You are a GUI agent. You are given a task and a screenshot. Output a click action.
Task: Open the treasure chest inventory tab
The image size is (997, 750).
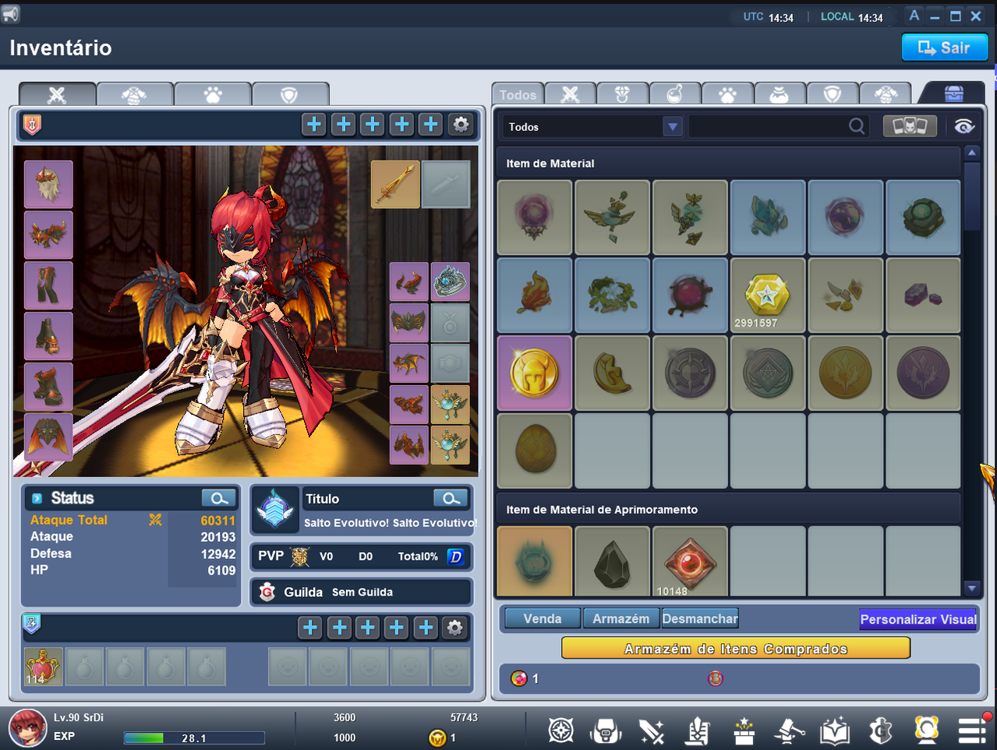(x=953, y=94)
